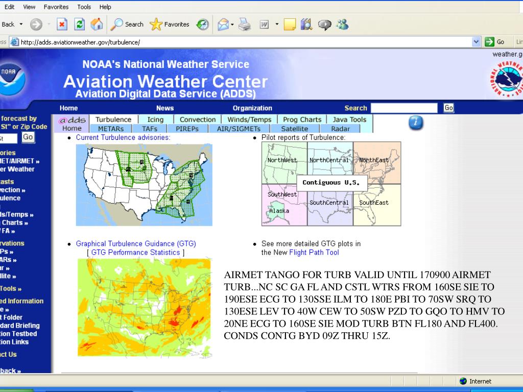Open the Mail button dropdown arrow
523x392 pixels.
point(232,24)
